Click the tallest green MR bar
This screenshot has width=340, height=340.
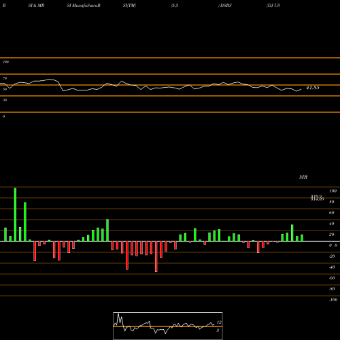(15, 214)
